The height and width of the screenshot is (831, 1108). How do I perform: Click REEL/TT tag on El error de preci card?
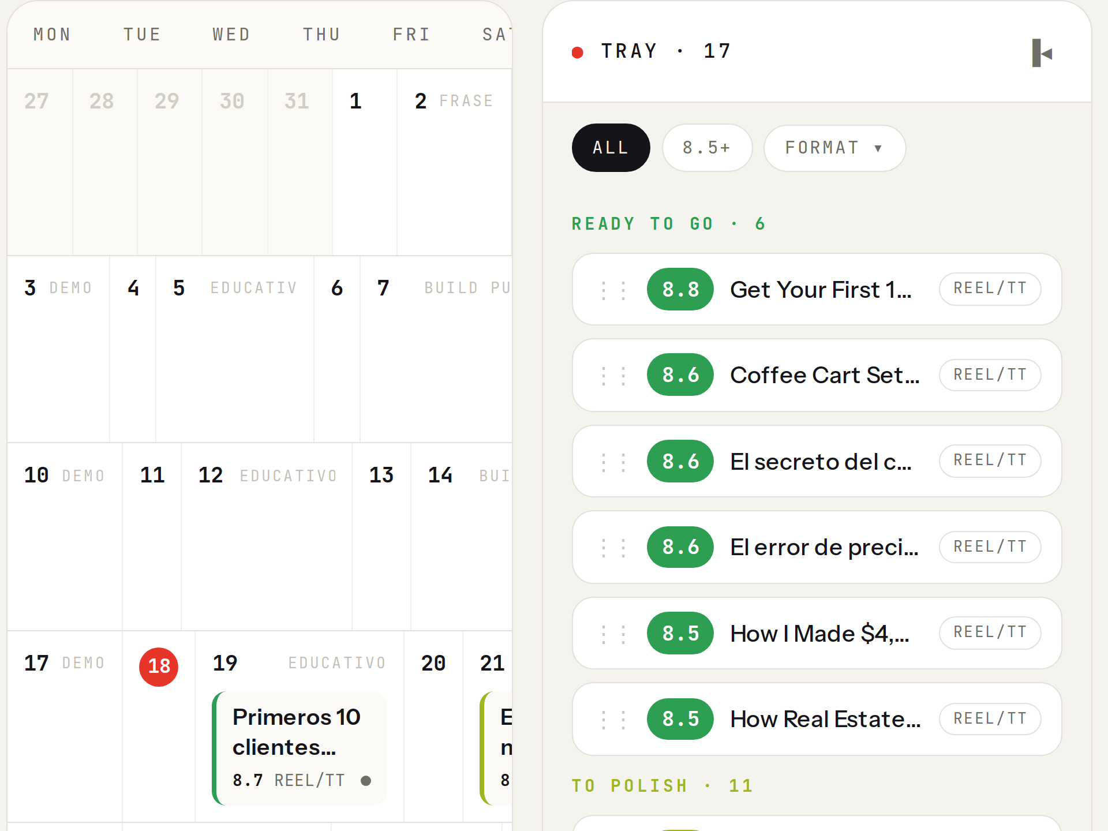[990, 546]
